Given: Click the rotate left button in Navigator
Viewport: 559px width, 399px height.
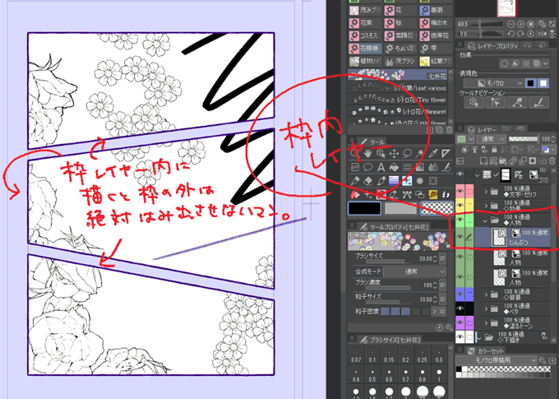Looking at the screenshot, I should click(510, 34).
